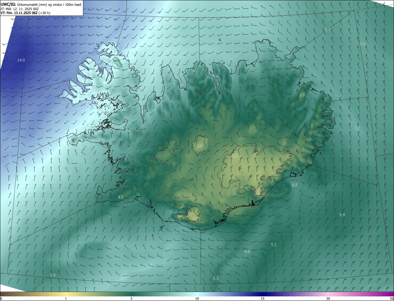
Task: Click the 2.6 value on the large glacier
Action: [235, 156]
